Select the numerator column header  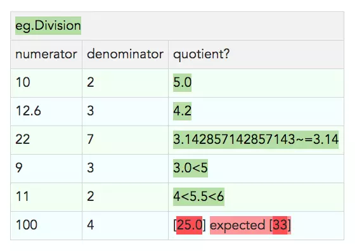point(46,55)
